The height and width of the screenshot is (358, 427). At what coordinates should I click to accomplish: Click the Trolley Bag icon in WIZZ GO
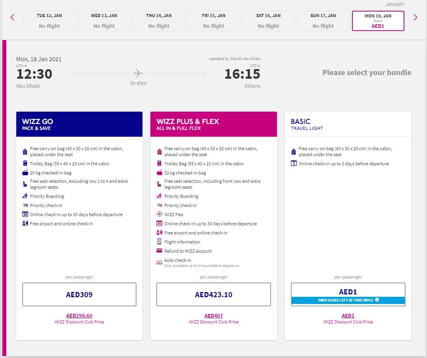pyautogui.click(x=25, y=163)
